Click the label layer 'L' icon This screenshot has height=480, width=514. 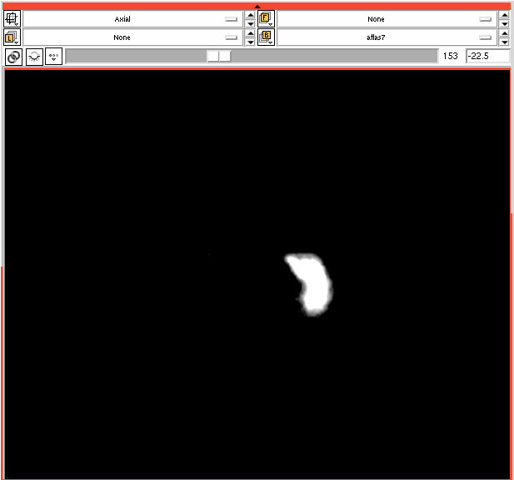coord(13,37)
